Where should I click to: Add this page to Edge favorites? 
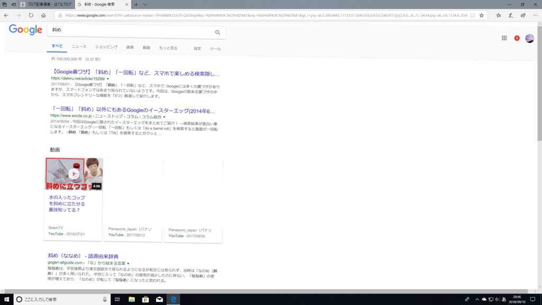(482, 15)
